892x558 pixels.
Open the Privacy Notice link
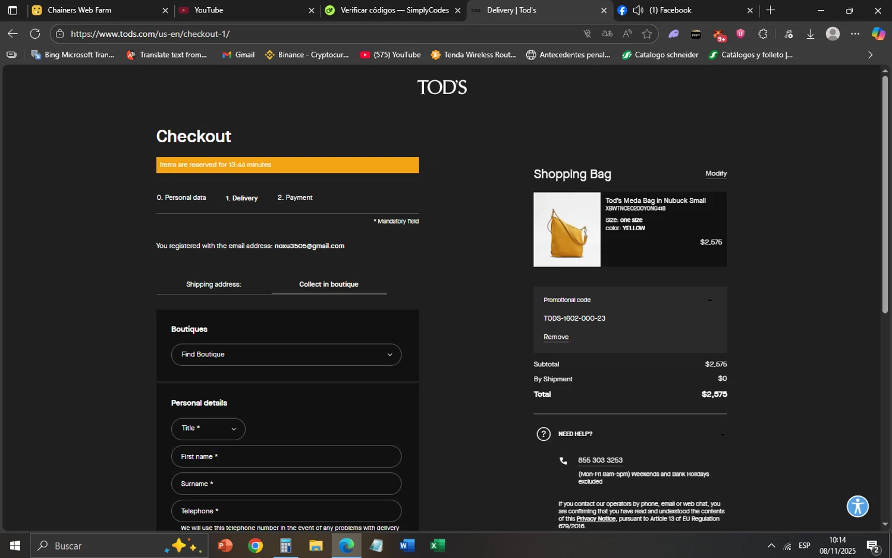pos(596,519)
